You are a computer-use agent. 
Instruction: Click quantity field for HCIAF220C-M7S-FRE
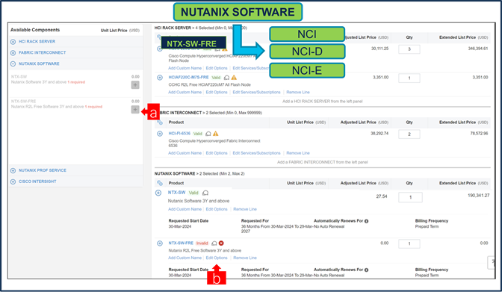click(x=409, y=78)
